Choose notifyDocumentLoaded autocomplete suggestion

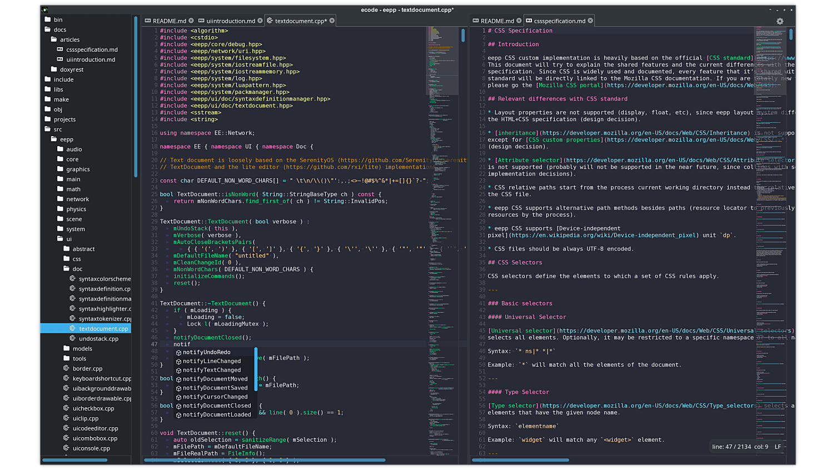[215, 414]
